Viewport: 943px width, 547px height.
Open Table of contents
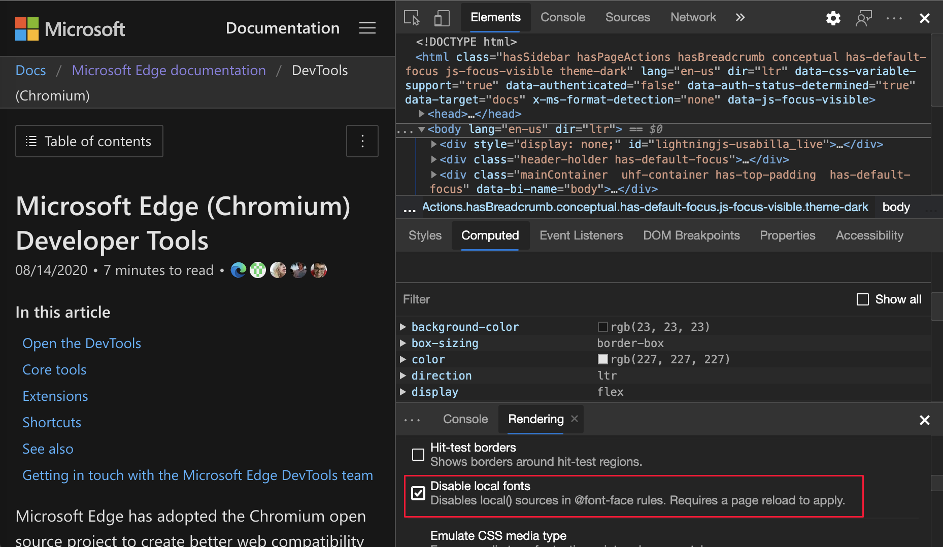point(89,141)
